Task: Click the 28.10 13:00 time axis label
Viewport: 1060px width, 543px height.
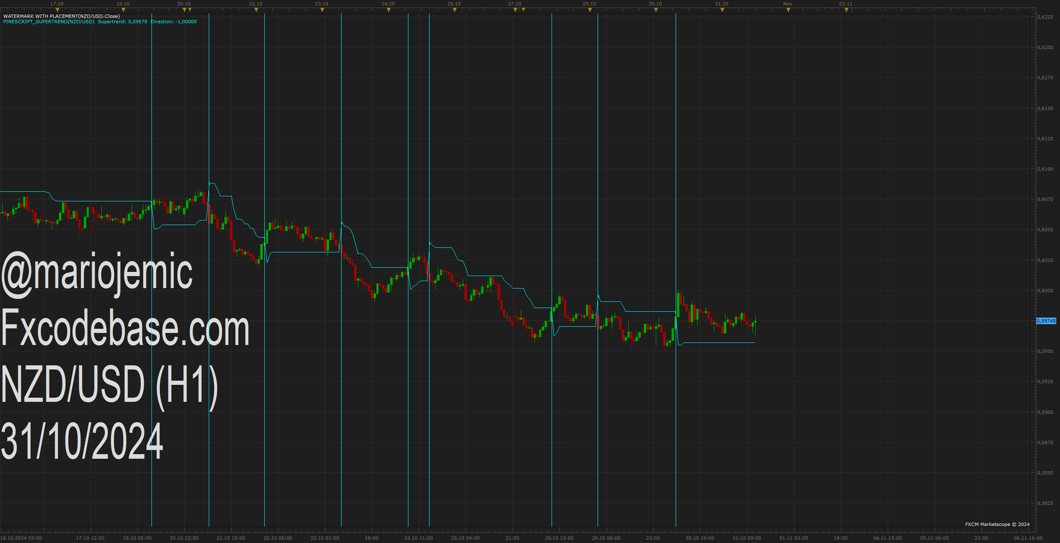Action: pos(559,538)
